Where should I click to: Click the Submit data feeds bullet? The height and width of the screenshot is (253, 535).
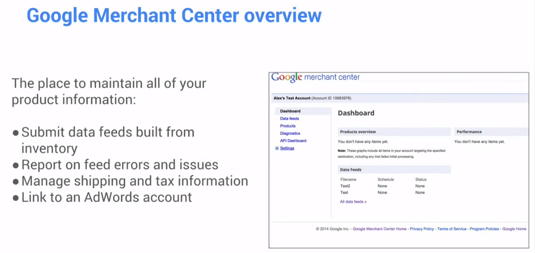pyautogui.click(x=103, y=140)
